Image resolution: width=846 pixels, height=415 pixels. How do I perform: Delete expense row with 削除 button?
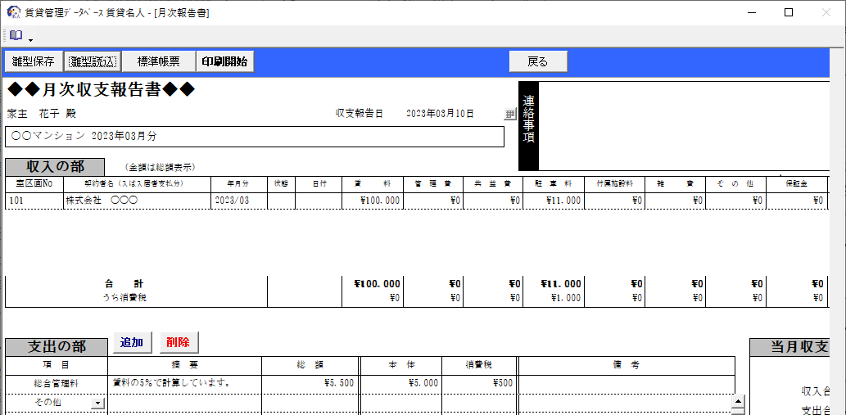[178, 342]
